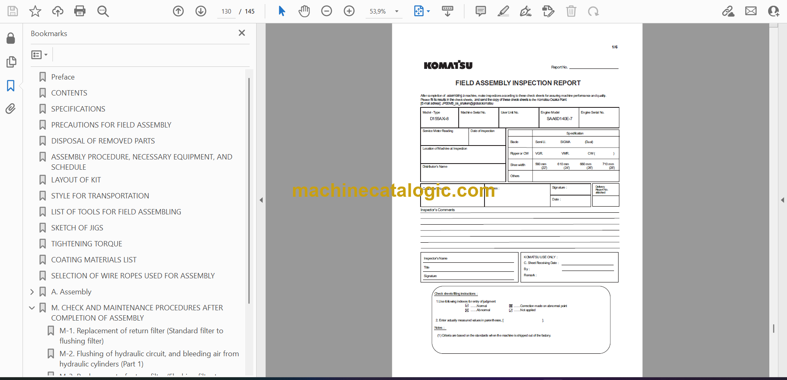The height and width of the screenshot is (380, 787).
Task: Toggle the Bookmarks panel sidebar icon
Action: coord(11,86)
